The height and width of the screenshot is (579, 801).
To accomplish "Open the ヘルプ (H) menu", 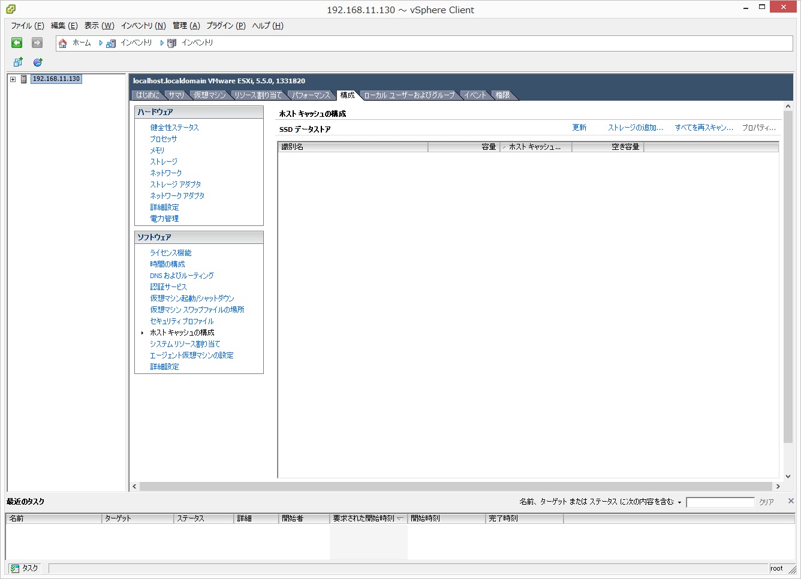I will 267,26.
